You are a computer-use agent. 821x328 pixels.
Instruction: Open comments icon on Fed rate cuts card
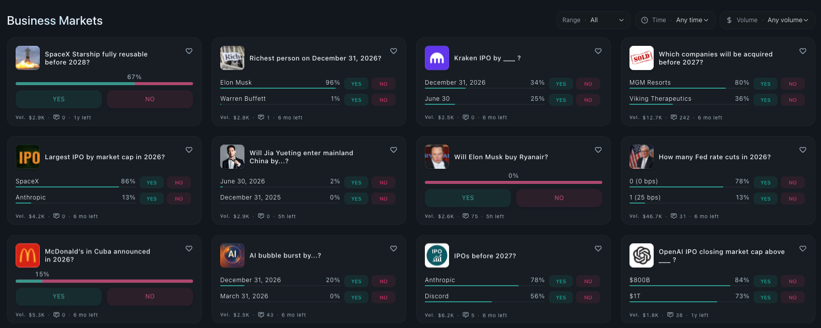(x=674, y=216)
